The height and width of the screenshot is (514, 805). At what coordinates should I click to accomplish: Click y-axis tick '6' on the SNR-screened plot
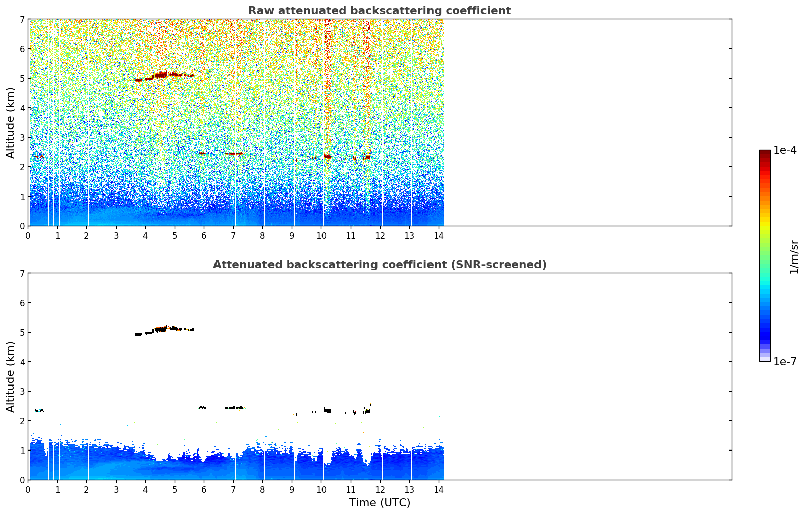coord(22,303)
